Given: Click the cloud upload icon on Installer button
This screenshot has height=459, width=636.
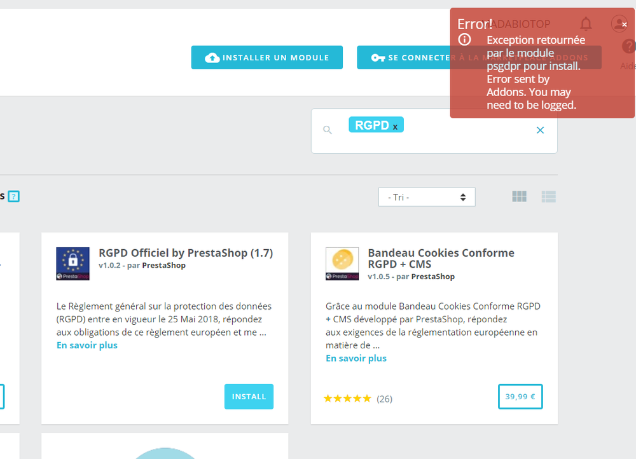Looking at the screenshot, I should pyautogui.click(x=212, y=58).
